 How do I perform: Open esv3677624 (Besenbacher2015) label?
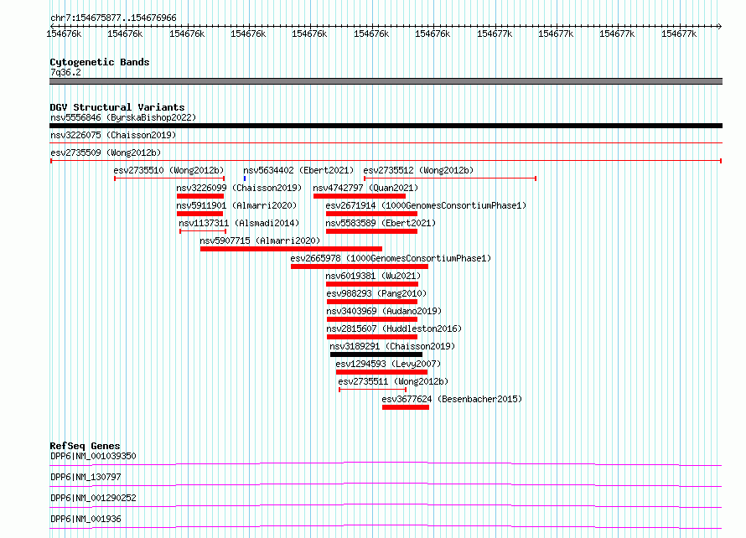(452, 399)
